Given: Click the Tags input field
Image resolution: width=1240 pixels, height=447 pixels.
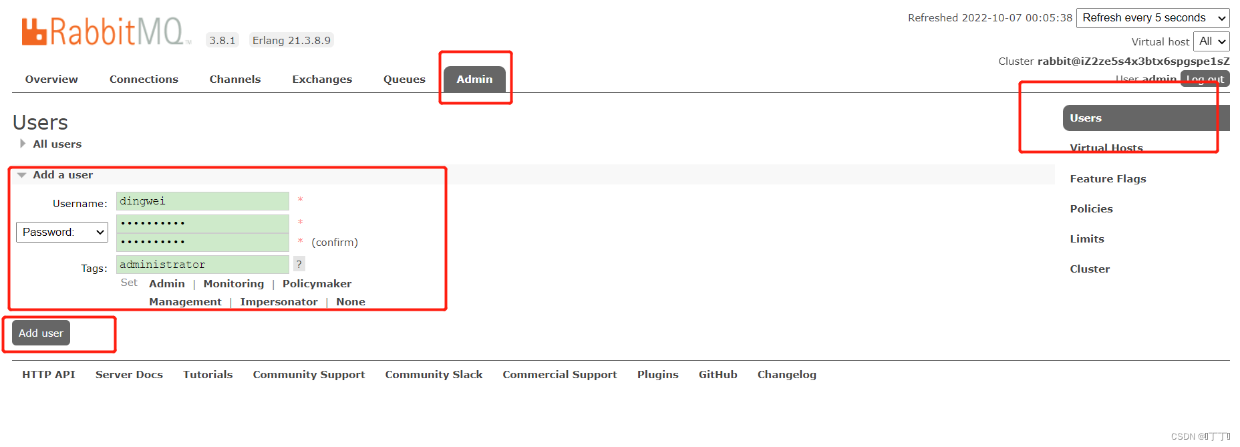Looking at the screenshot, I should tap(202, 265).
